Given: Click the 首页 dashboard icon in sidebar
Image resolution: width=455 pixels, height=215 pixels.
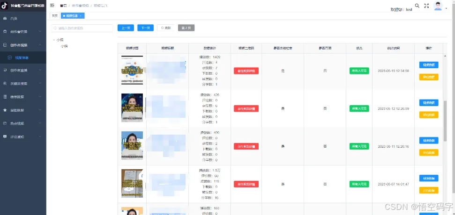Looking at the screenshot, I should pyautogui.click(x=5, y=19).
